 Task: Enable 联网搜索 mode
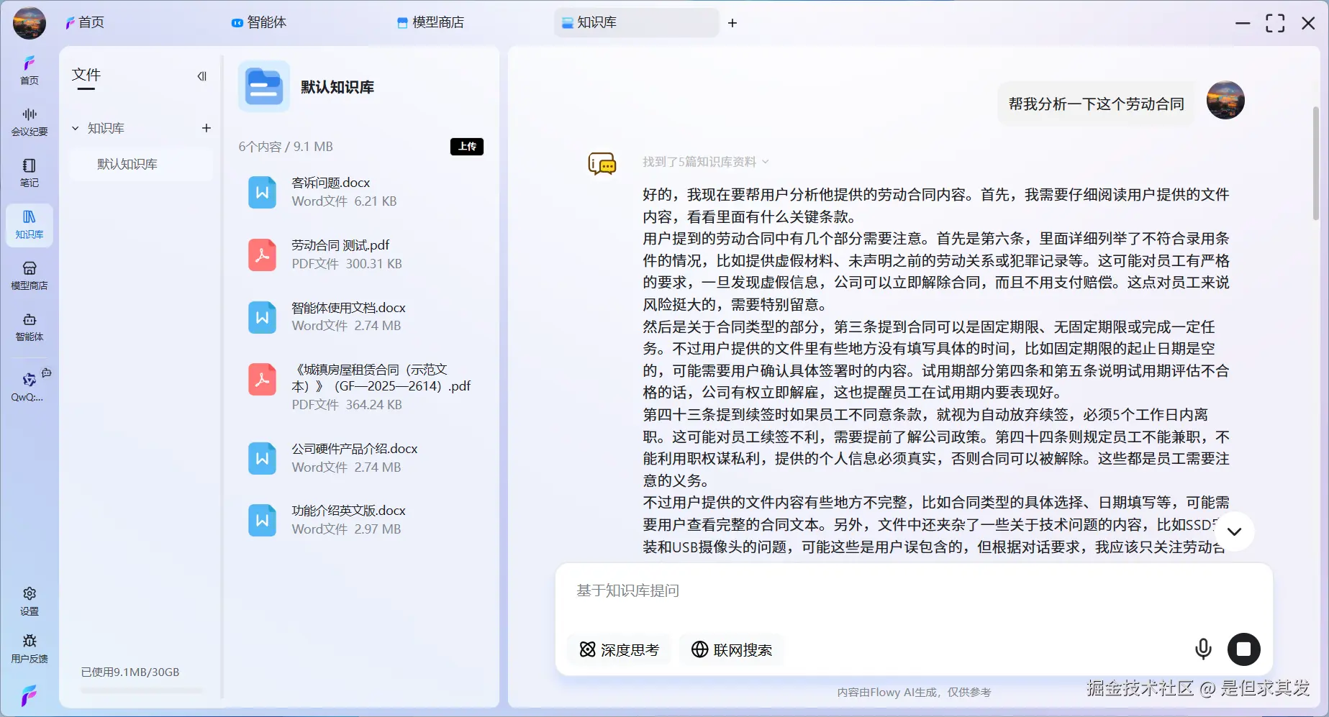click(731, 649)
